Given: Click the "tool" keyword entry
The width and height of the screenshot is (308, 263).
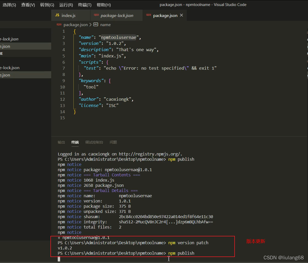Looking at the screenshot, I should [x=91, y=87].
